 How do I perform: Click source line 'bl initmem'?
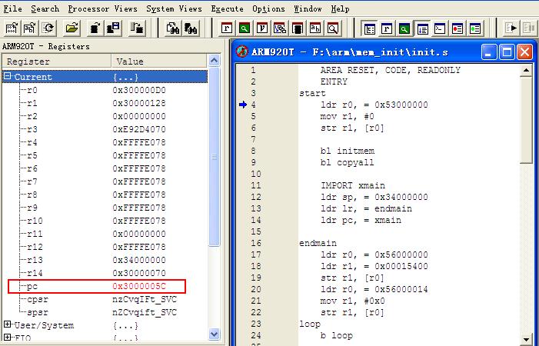tap(348, 151)
